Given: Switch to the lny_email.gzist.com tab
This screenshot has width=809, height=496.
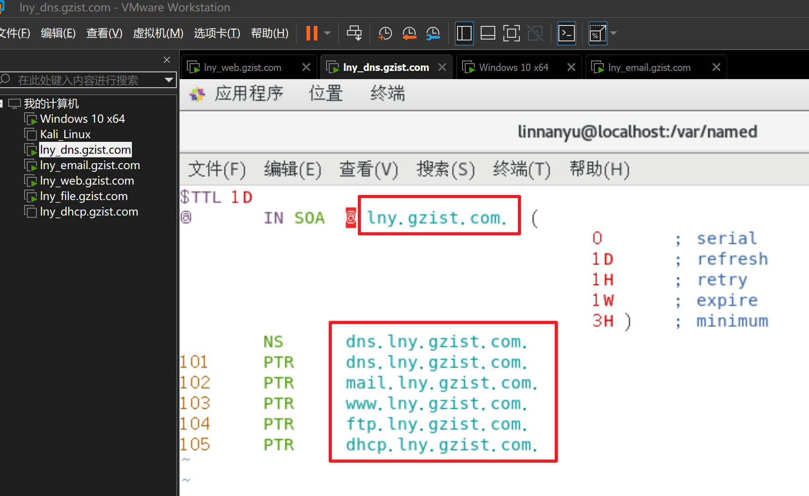Looking at the screenshot, I should pos(649,67).
